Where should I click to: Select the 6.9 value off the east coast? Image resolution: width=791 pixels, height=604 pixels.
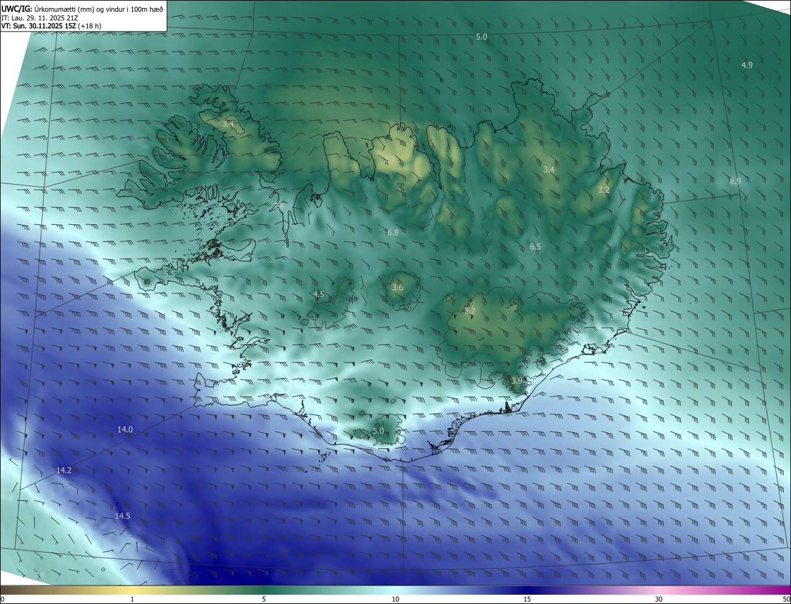coord(735,181)
